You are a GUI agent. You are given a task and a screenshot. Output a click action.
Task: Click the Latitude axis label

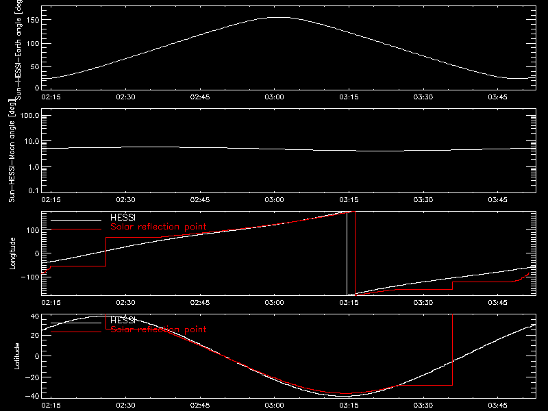coord(16,356)
